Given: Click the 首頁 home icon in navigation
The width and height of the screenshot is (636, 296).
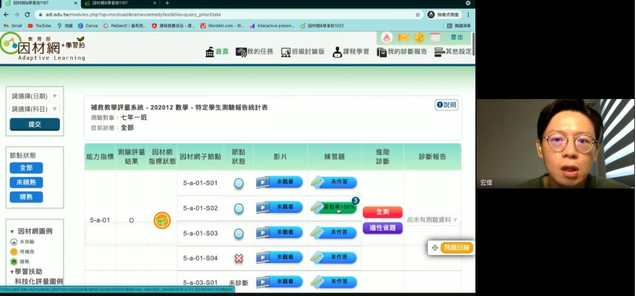Looking at the screenshot, I should (x=210, y=52).
